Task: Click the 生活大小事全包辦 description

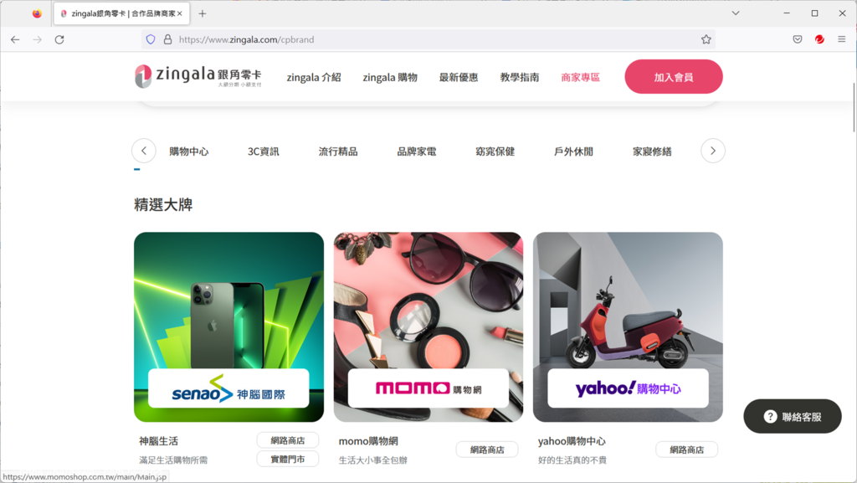Action: pyautogui.click(x=373, y=460)
